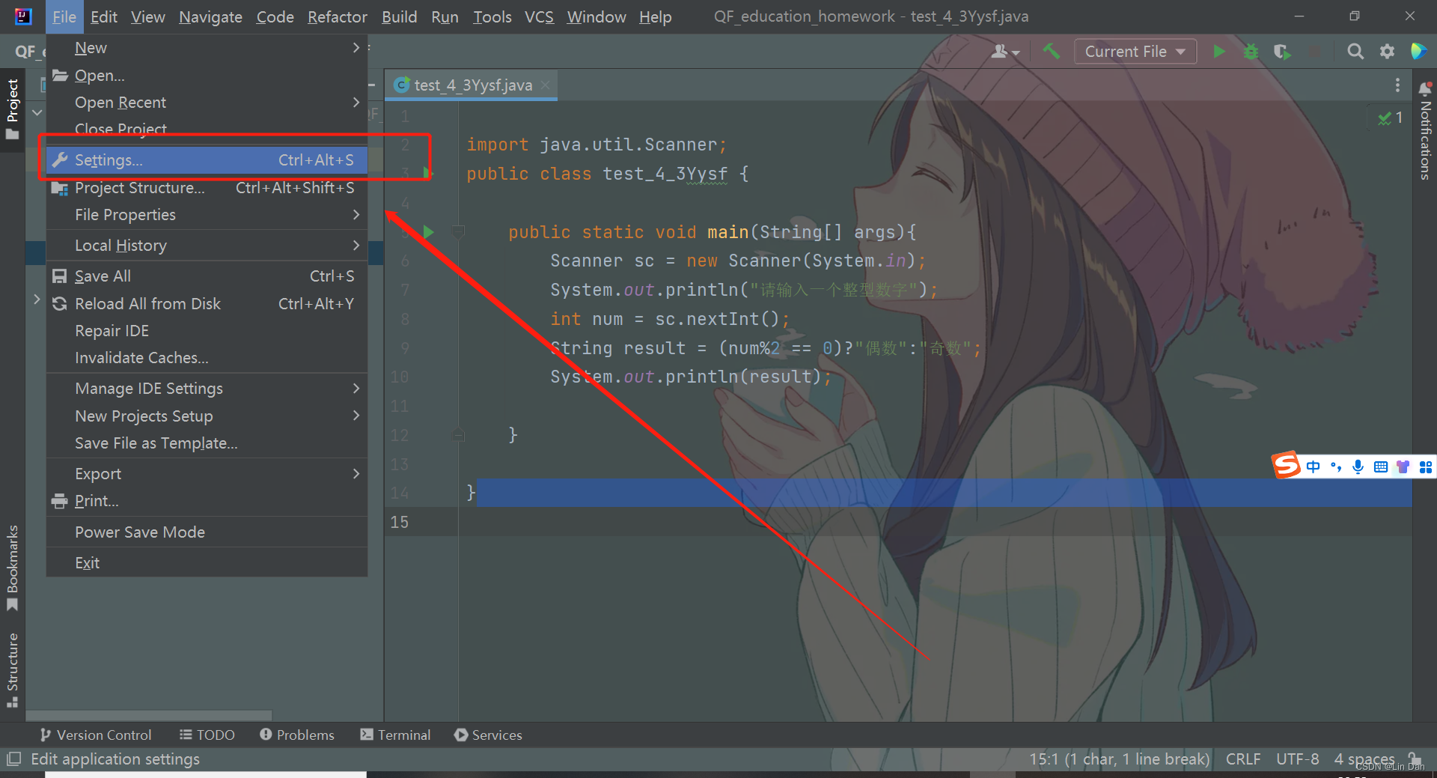Open the Version Control tool window

(96, 735)
